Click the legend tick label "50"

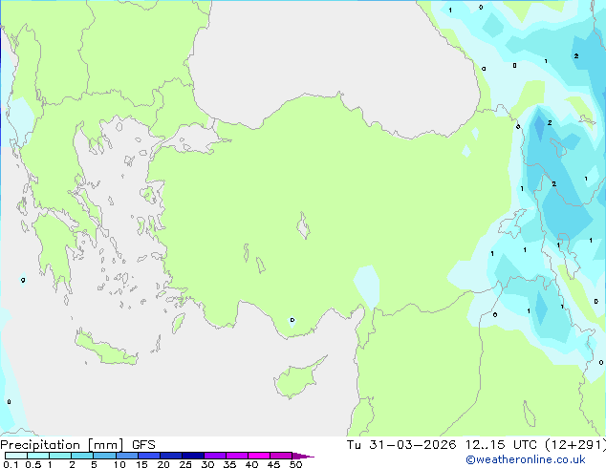[295, 464]
